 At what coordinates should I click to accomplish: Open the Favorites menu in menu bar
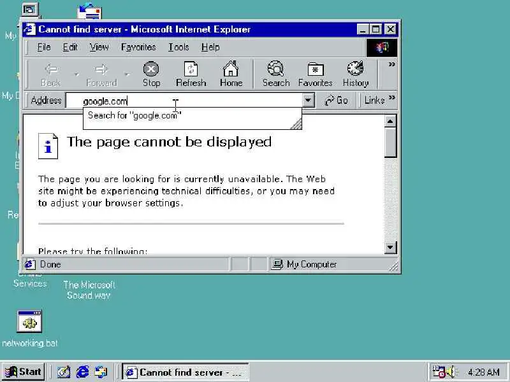click(x=138, y=47)
